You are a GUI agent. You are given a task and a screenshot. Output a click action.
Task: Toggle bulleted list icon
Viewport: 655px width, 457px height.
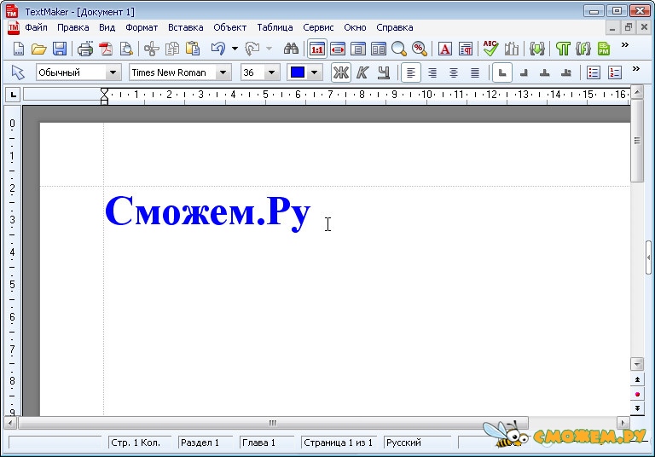[x=594, y=72]
